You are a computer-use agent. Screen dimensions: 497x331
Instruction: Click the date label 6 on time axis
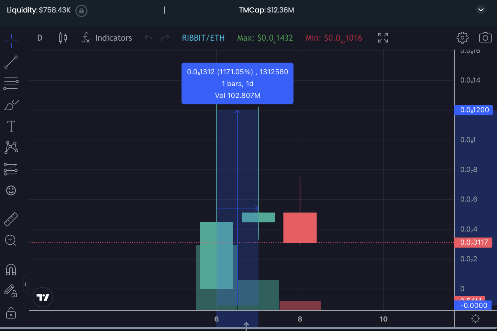click(216, 319)
